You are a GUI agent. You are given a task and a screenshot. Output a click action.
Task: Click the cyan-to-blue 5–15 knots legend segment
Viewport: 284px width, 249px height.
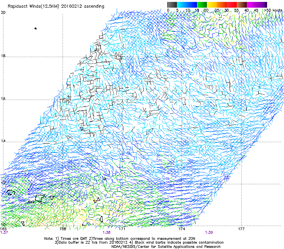point(187,5)
